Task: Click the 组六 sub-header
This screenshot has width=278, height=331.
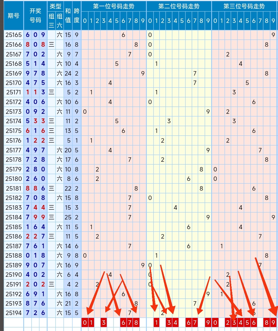Action: (x=60, y=21)
